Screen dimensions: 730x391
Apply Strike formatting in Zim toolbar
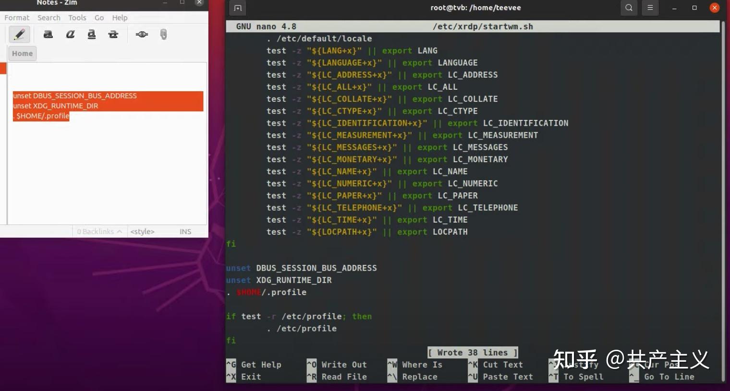tap(113, 35)
